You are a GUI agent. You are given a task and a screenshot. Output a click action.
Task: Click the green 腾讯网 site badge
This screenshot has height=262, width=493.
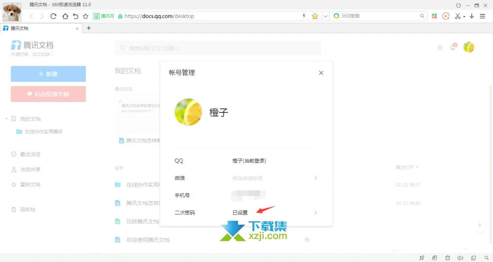tap(104, 16)
